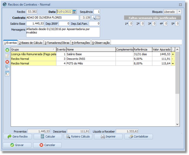Screen dimensions: 189x155
Task: Open the 2-Bases de Cálculo tab
Action: coord(31,43)
